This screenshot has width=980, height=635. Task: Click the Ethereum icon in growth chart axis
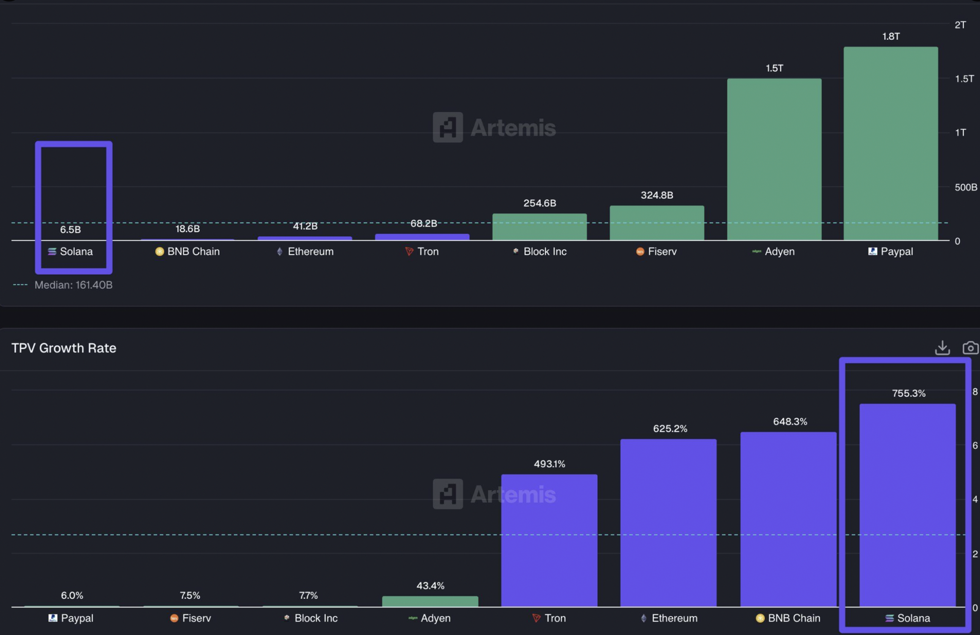(643, 618)
